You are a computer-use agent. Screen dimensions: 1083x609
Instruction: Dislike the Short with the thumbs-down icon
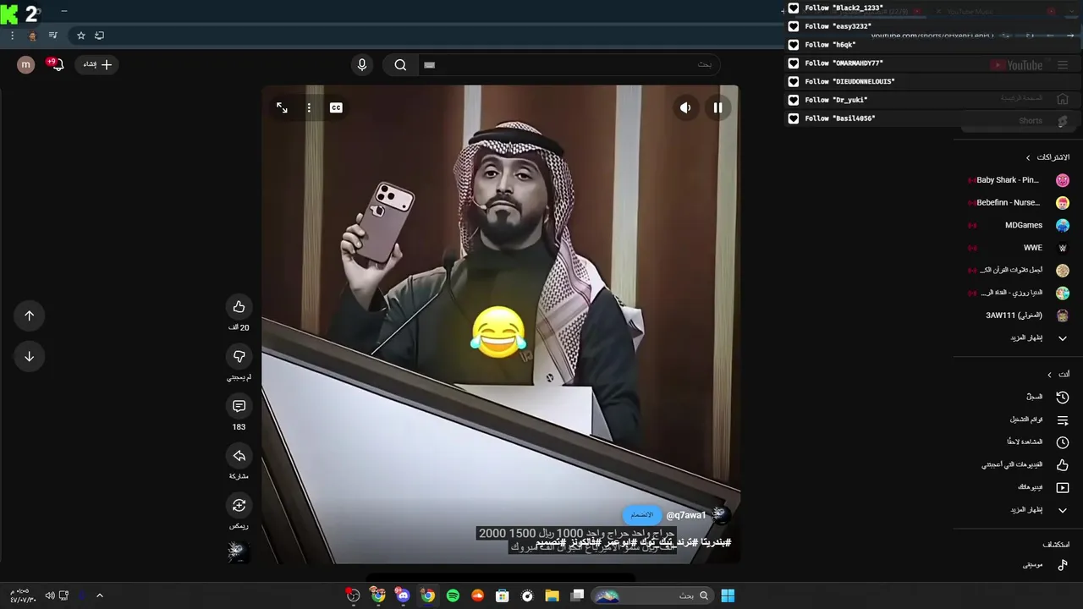click(x=239, y=357)
